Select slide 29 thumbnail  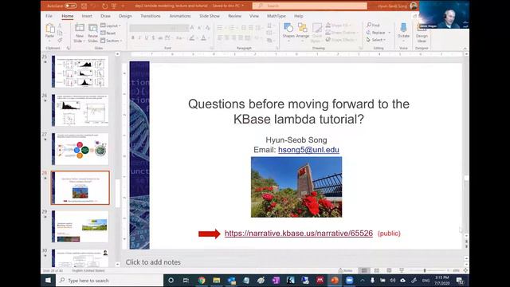click(80, 226)
